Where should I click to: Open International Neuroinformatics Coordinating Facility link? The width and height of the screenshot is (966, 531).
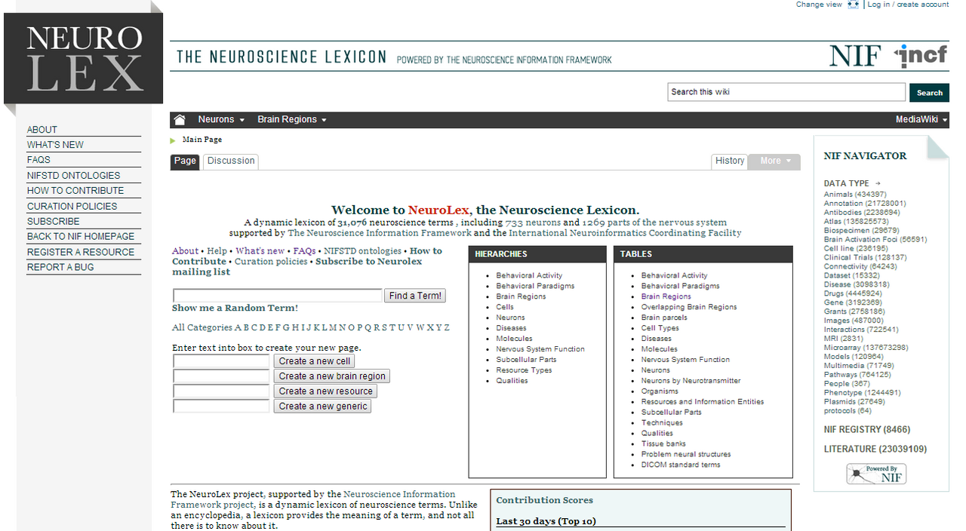coord(625,233)
